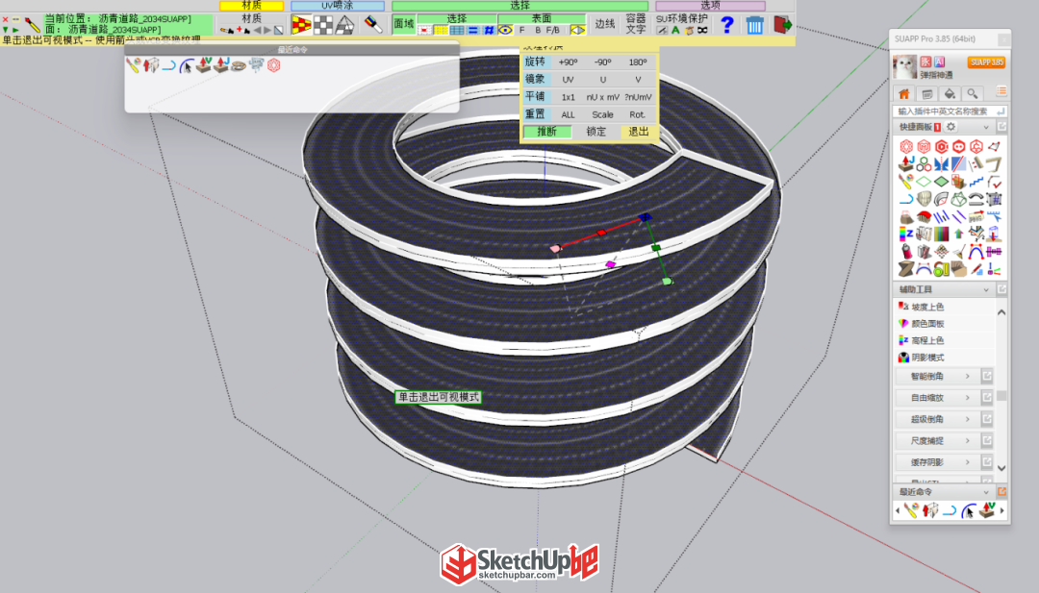This screenshot has height=593, width=1039.
Task: Click the red robot face hexagon icon
Action: point(959,146)
